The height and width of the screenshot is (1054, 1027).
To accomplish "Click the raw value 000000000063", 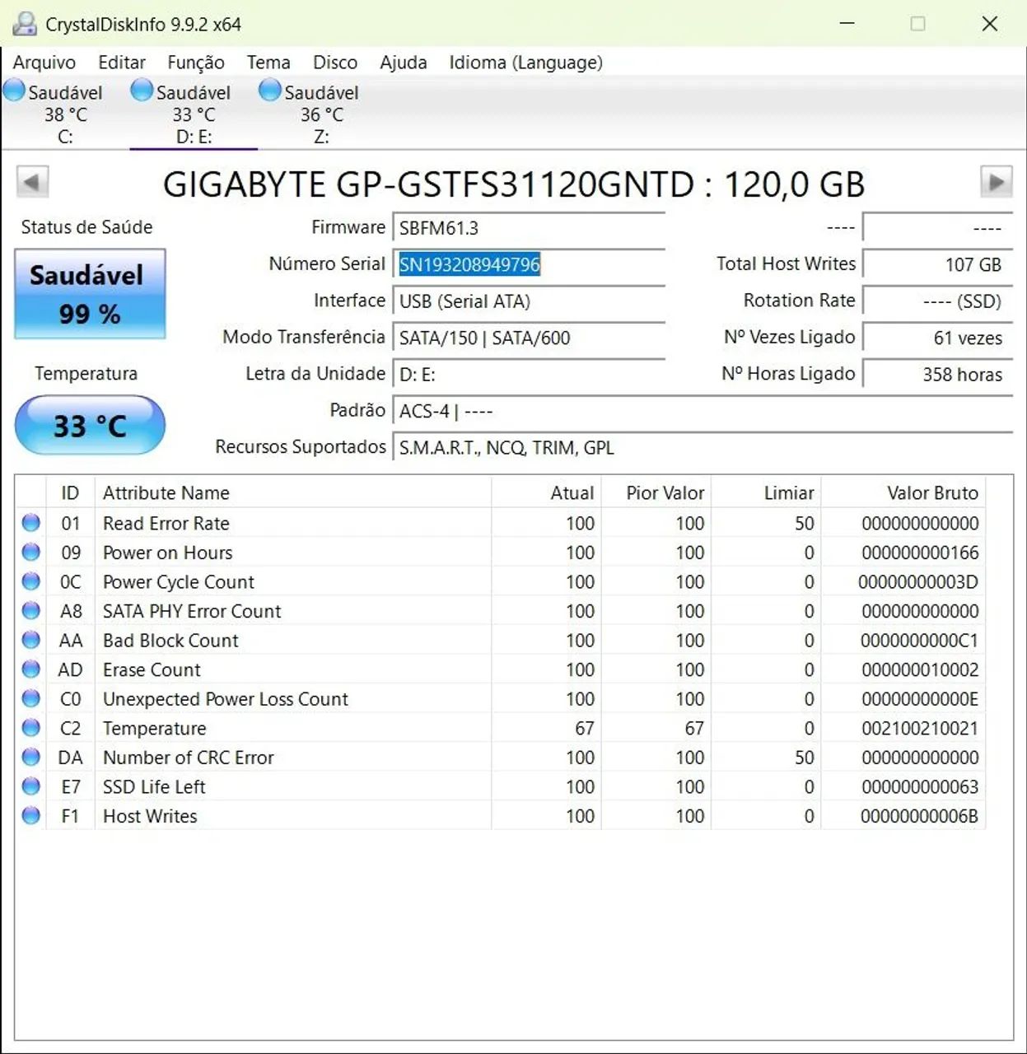I will tap(920, 786).
